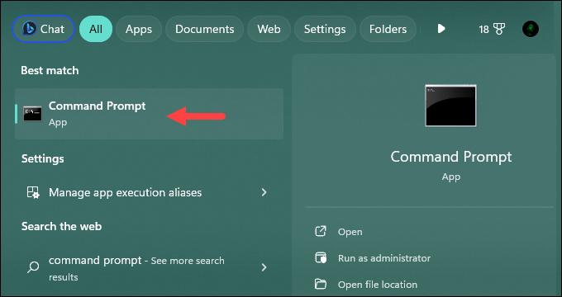Switch to the Documents filter
Image resolution: width=562 pixels, height=297 pixels.
click(204, 29)
